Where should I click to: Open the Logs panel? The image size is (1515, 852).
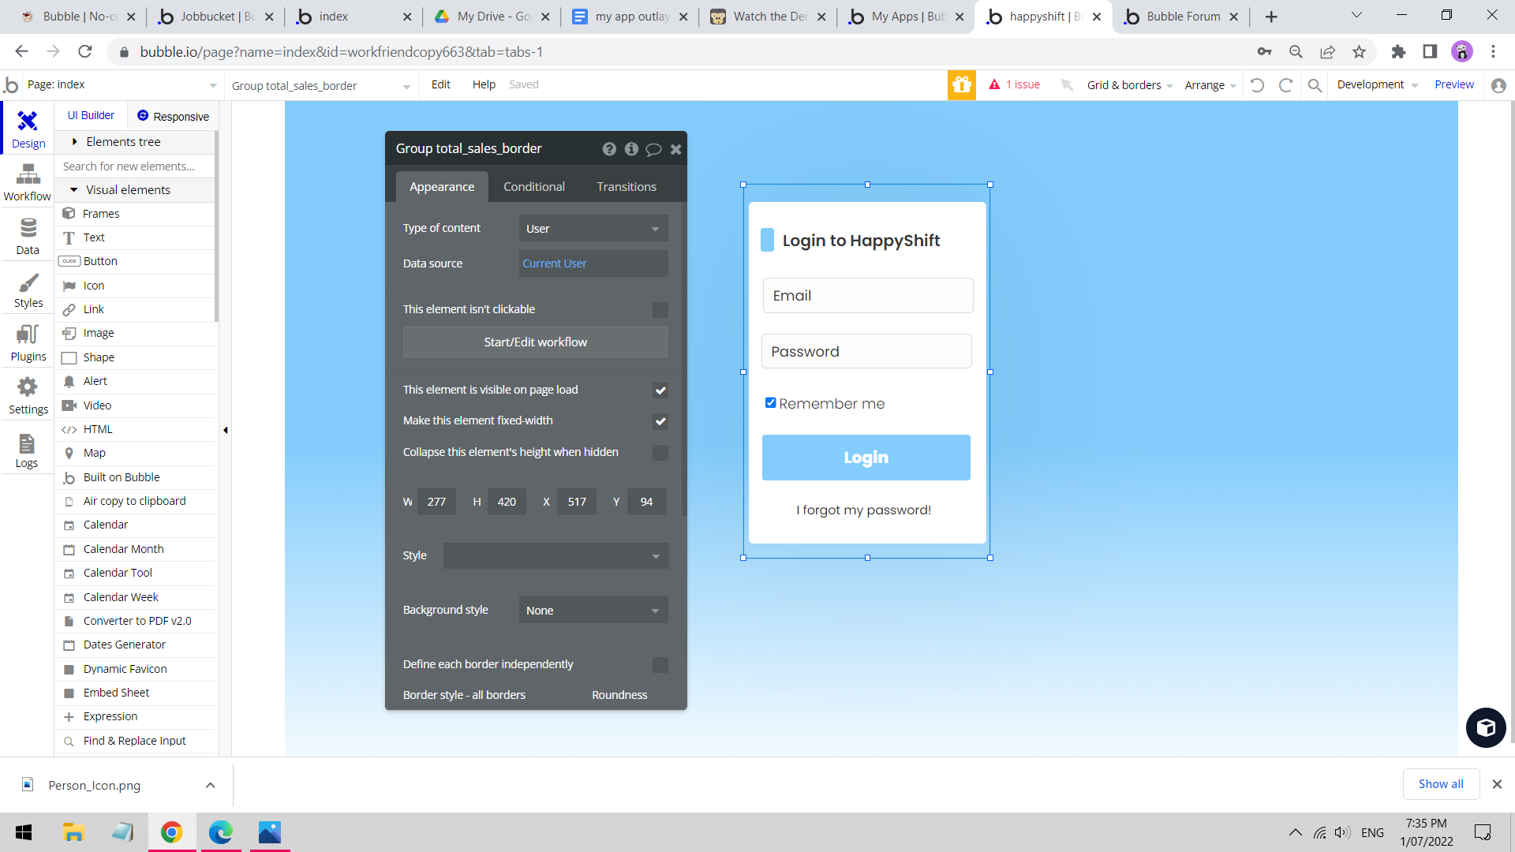27,448
